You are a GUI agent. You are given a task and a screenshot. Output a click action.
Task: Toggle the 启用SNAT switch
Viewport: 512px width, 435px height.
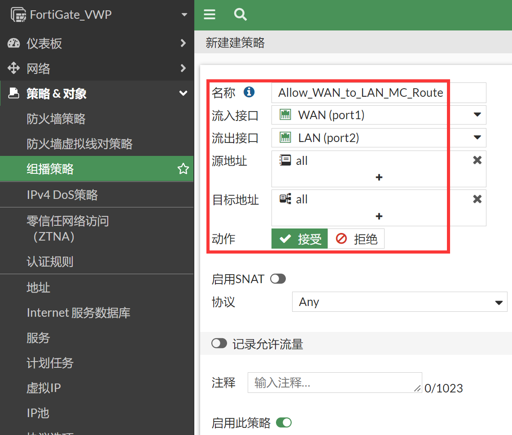278,279
